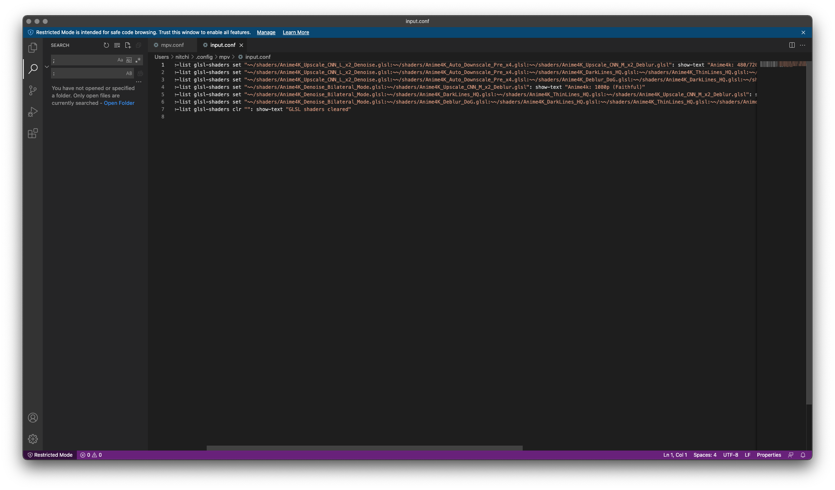The image size is (835, 490).
Task: Expand the mpv breadcrumb item
Action: click(x=225, y=57)
